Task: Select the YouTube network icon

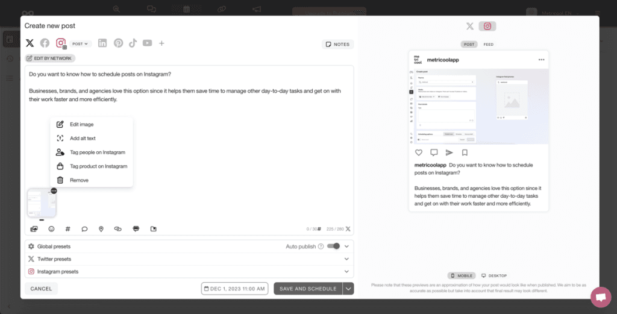Action: coord(147,43)
